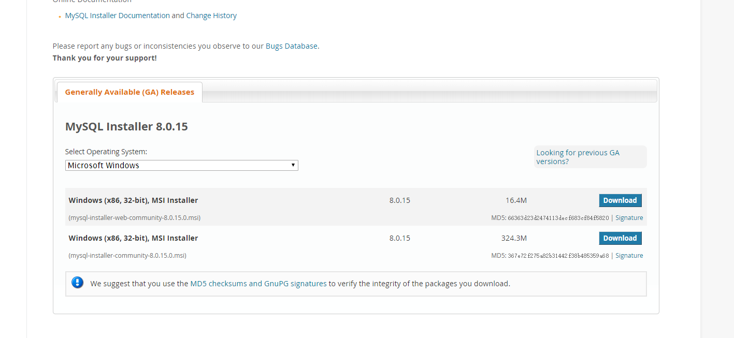734x338 pixels.
Task: Click the MySQL Installer 8.0.15 heading
Action: coord(126,126)
